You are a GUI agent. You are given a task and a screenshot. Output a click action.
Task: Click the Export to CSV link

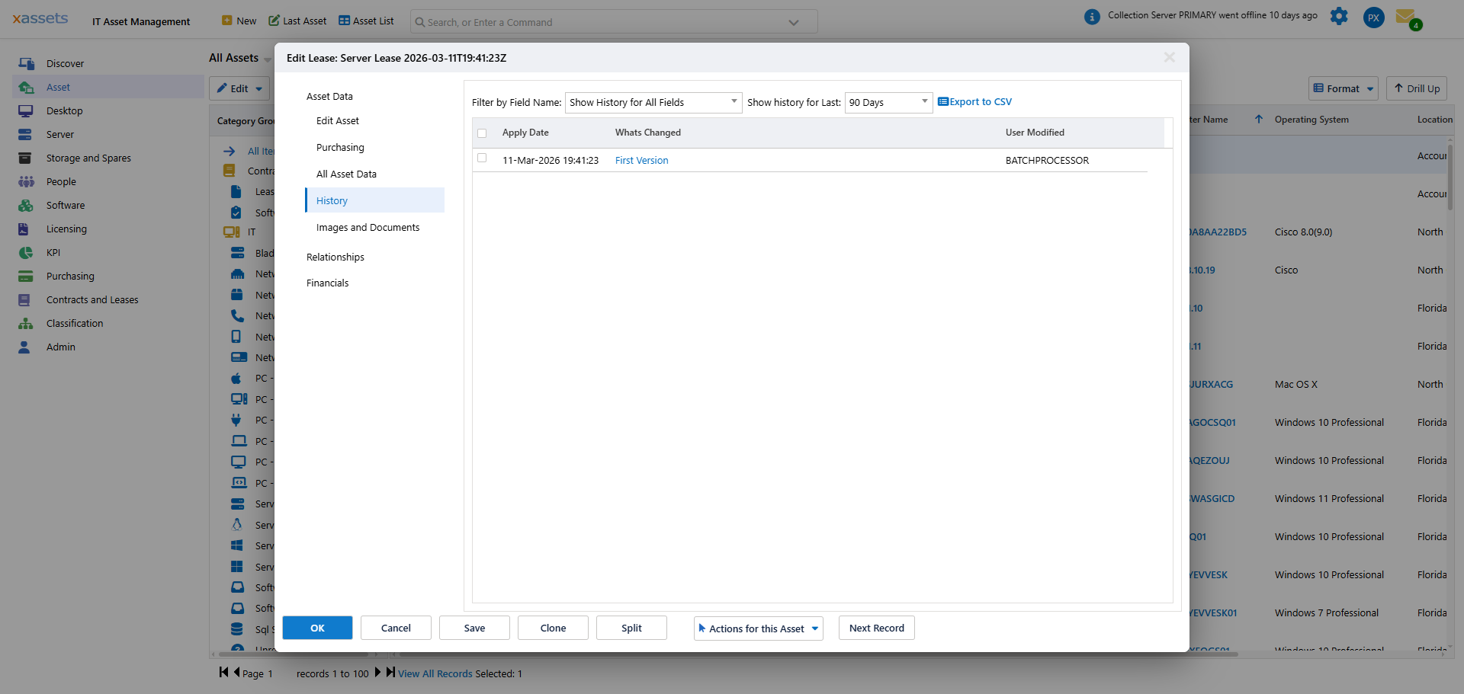click(975, 102)
